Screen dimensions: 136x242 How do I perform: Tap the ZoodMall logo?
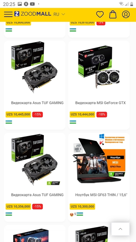(33, 14)
